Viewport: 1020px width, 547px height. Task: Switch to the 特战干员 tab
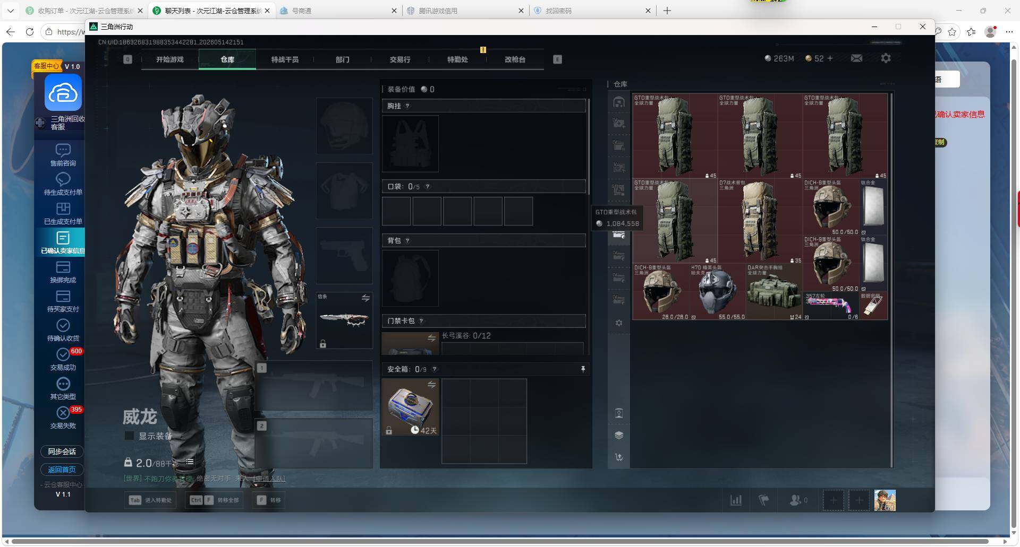(x=285, y=59)
